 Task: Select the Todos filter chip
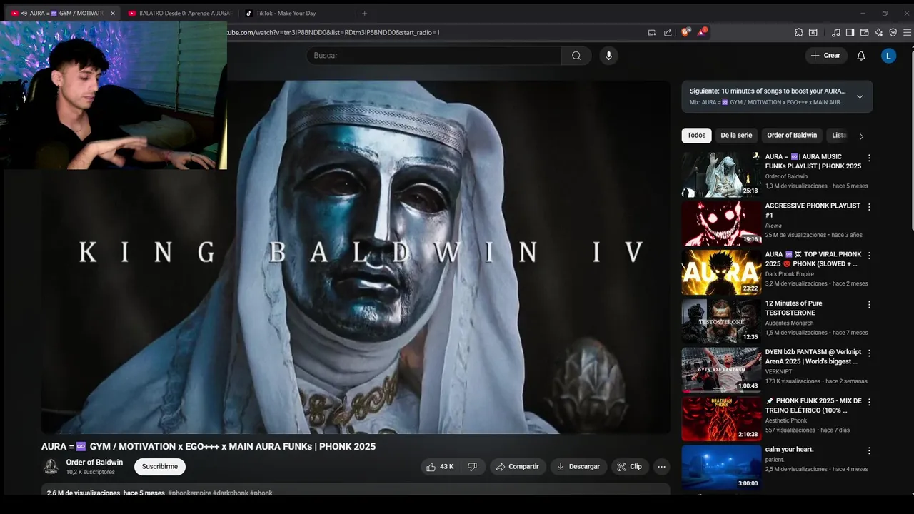696,136
